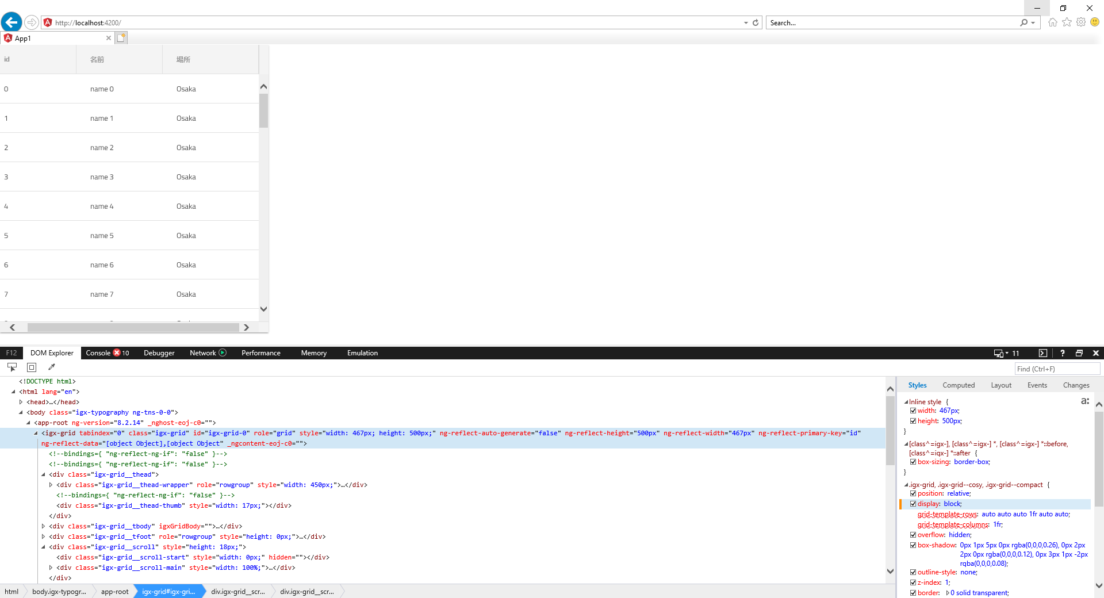Screen dimensions: 1104x598
Task: Refresh the localhost:4200 page
Action: (x=755, y=22)
